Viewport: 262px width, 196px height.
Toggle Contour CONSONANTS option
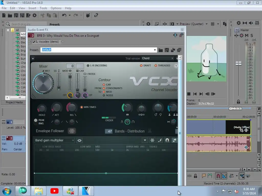tap(104, 88)
